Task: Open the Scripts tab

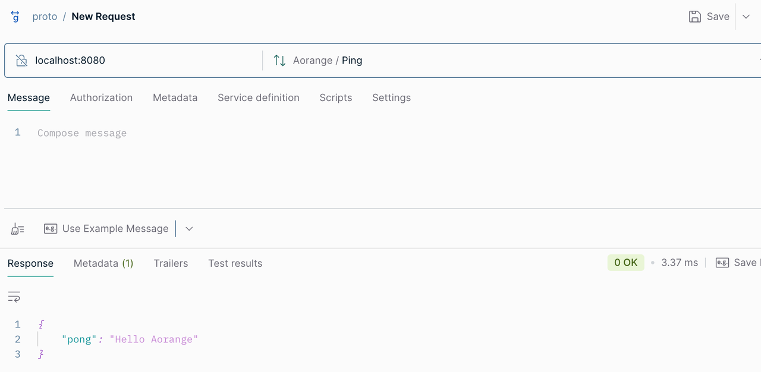Action: point(336,97)
